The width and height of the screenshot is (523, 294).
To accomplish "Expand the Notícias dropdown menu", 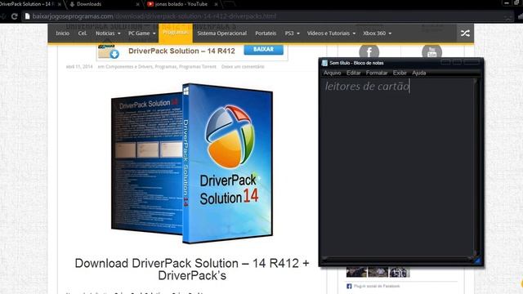I will point(108,33).
